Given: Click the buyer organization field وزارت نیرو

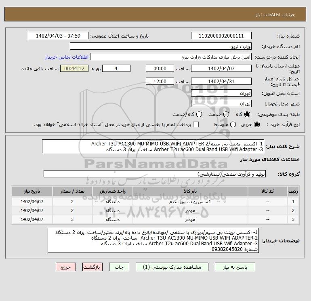Looking at the screenshot, I should [x=161, y=46].
